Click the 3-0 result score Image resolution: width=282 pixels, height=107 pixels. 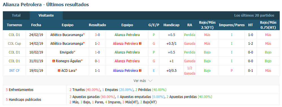click(97, 35)
